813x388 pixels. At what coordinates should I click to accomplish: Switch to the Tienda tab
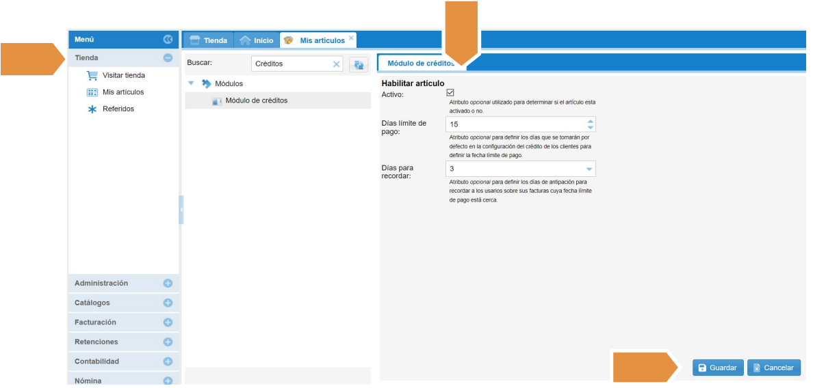(x=208, y=40)
